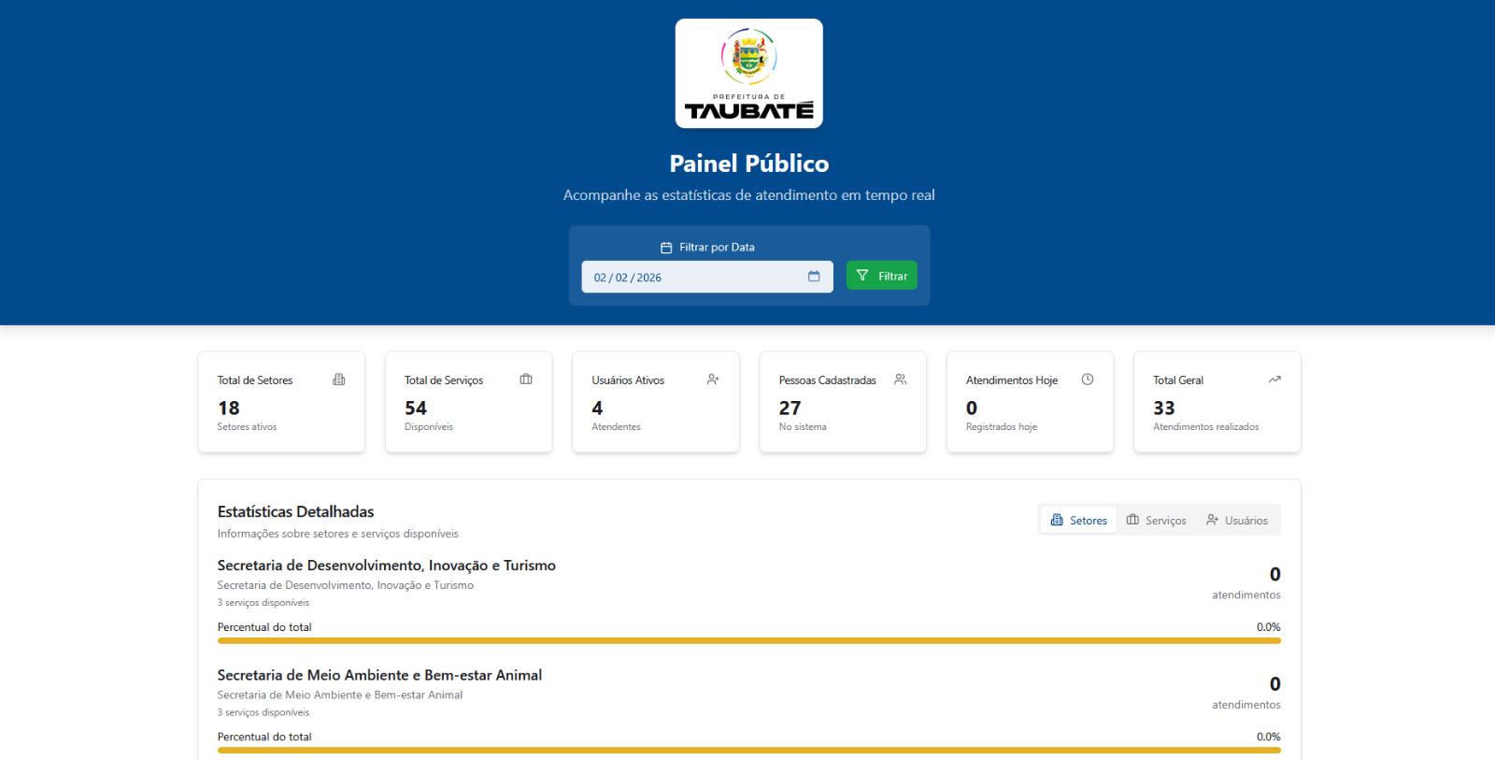Viewport: 1495px width, 760px height.
Task: Switch to the Serviços tab
Action: (1156, 521)
